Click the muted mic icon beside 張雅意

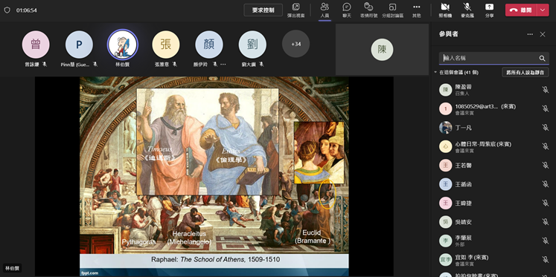(174, 65)
